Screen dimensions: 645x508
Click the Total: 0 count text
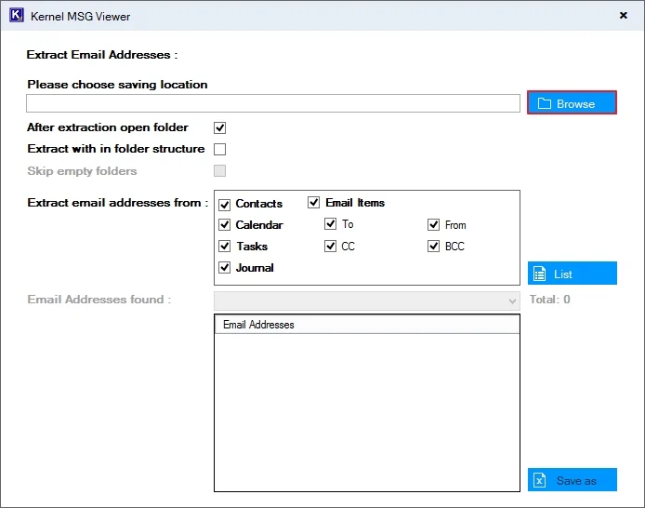pyautogui.click(x=549, y=300)
